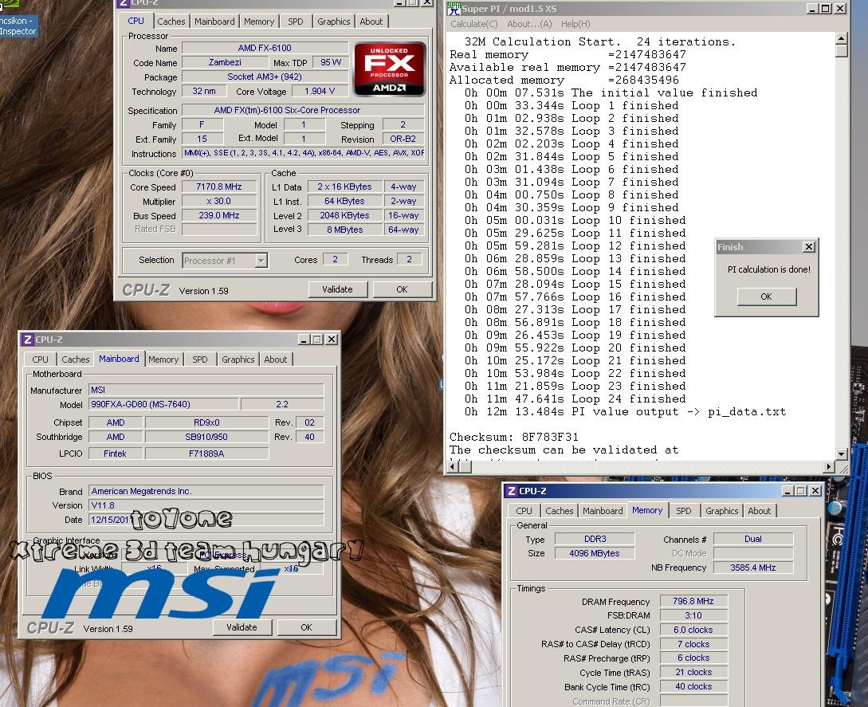Screen dimensions: 868x707
Task: Click OK in the Finish dialog
Action: click(x=766, y=297)
